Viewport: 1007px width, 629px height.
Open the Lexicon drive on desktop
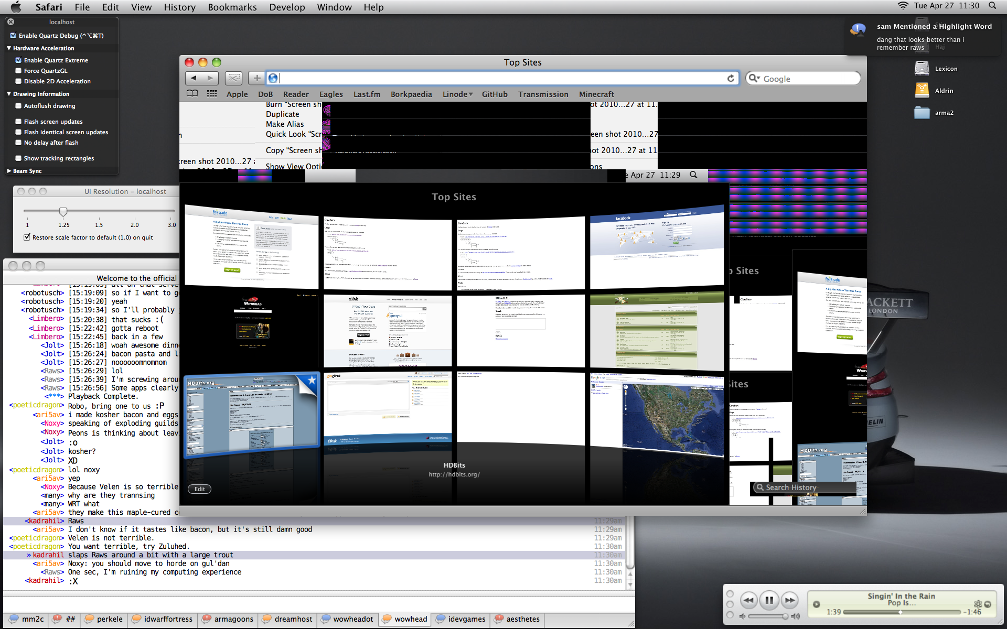[922, 68]
